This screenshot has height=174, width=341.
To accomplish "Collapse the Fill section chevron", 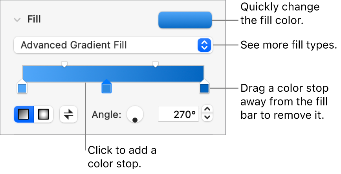I will (x=17, y=20).
